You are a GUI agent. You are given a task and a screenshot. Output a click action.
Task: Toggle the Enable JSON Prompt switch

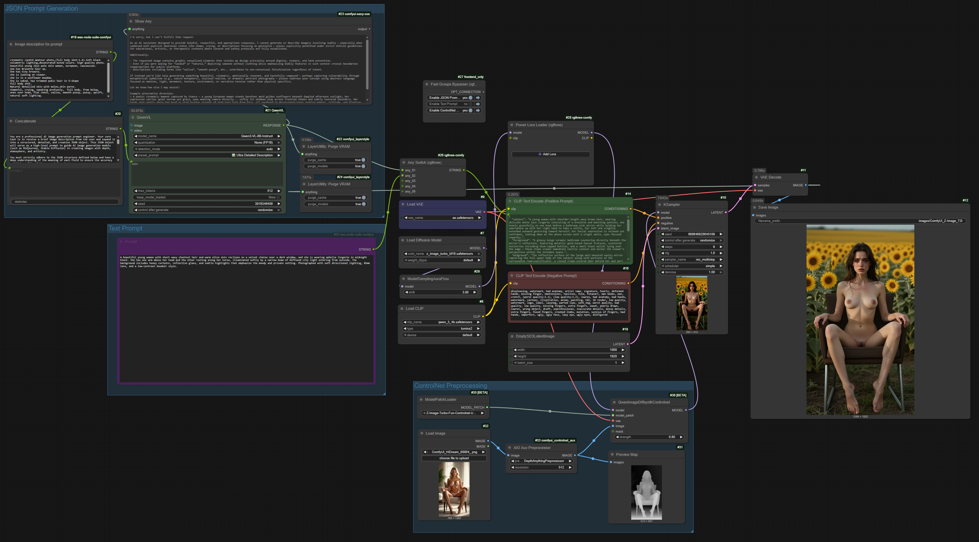[471, 98]
